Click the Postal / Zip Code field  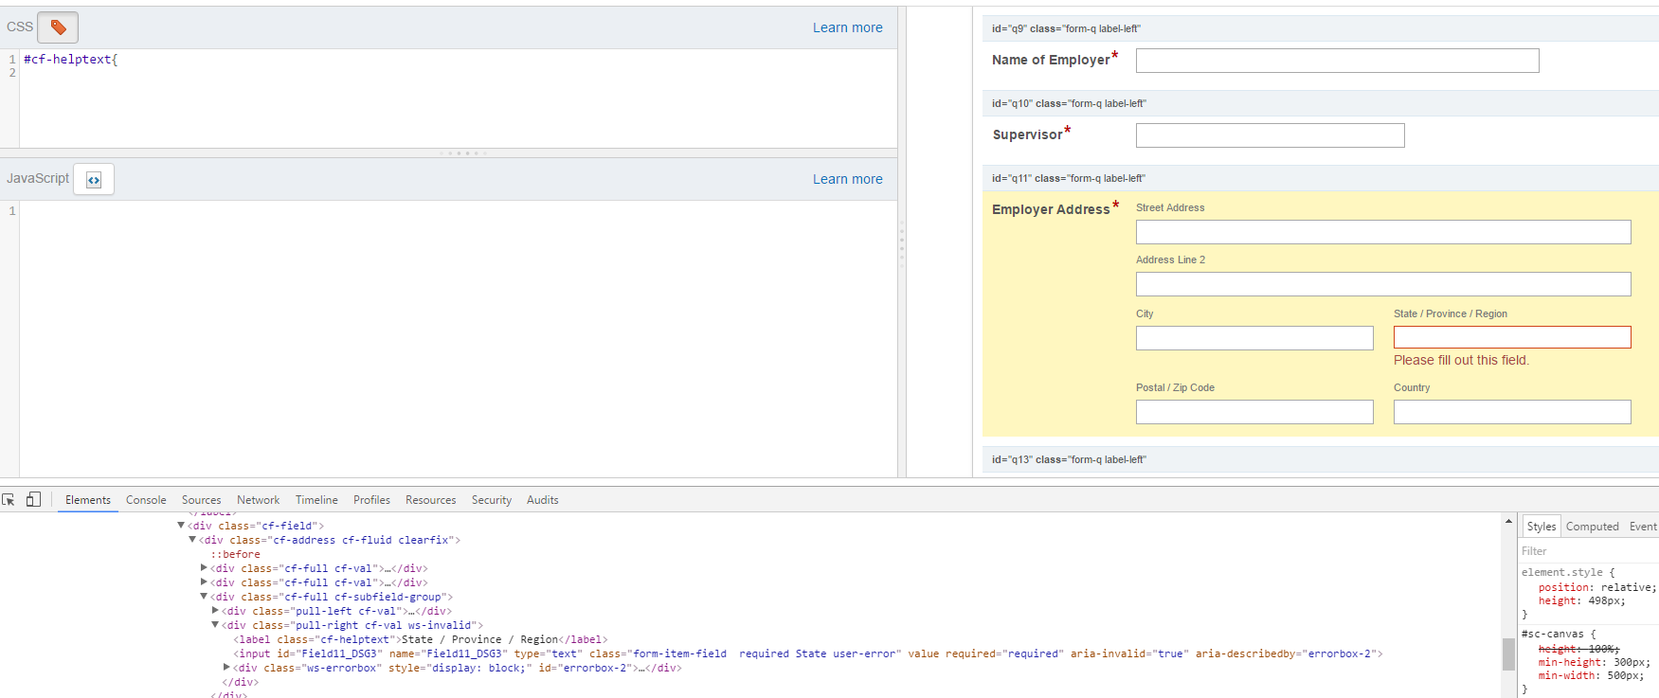(1254, 412)
